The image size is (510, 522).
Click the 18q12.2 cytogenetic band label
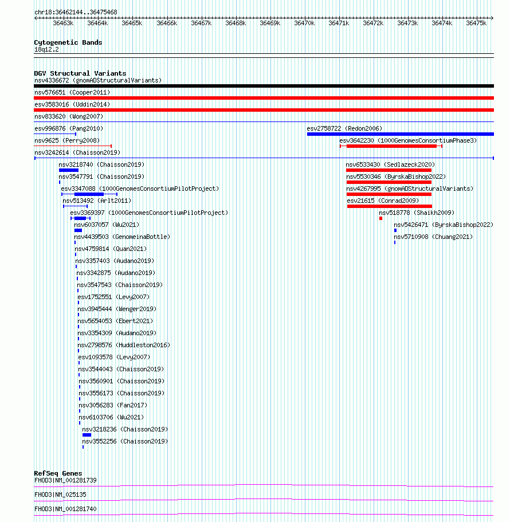point(46,50)
